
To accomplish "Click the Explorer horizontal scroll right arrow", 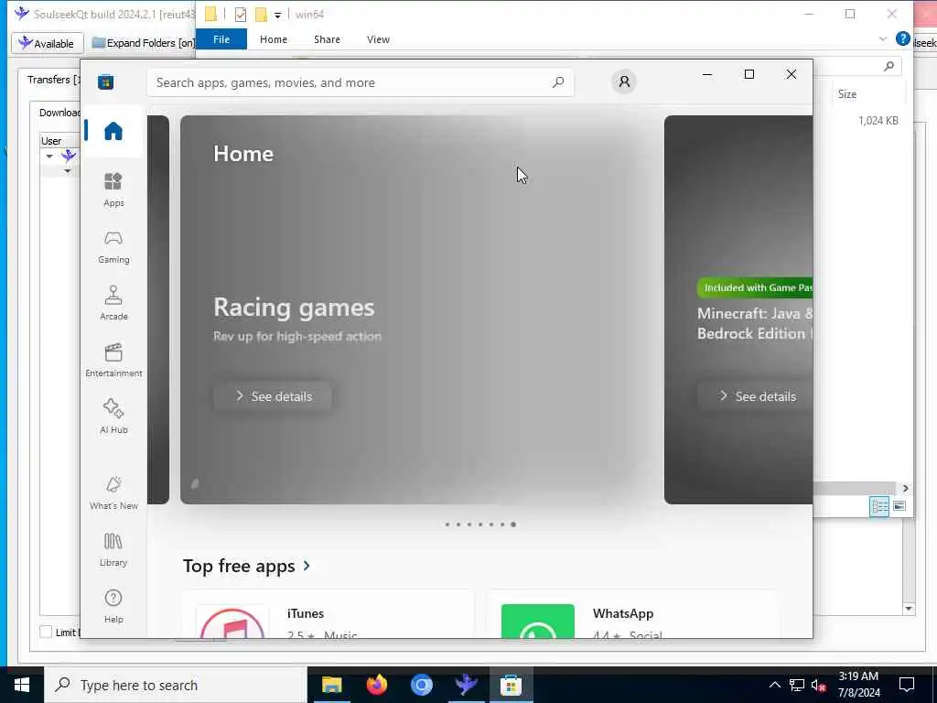I will [905, 489].
